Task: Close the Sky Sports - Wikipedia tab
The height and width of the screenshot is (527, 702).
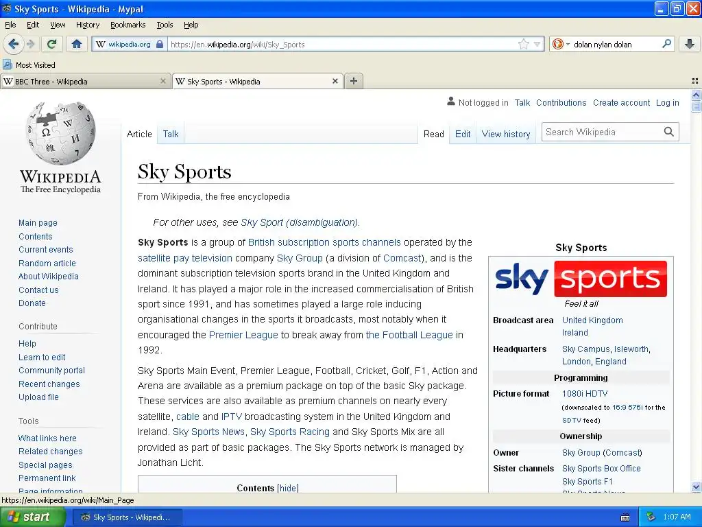Action: tap(335, 81)
